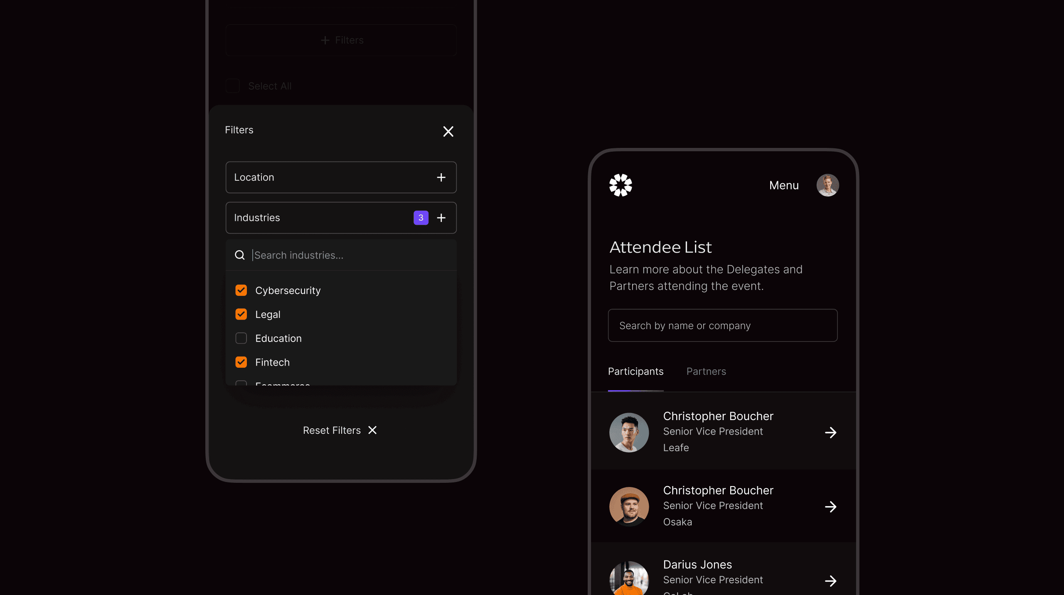Uncheck the Cybersecurity checkbox
Screen dimensions: 1064x595
click(241, 290)
